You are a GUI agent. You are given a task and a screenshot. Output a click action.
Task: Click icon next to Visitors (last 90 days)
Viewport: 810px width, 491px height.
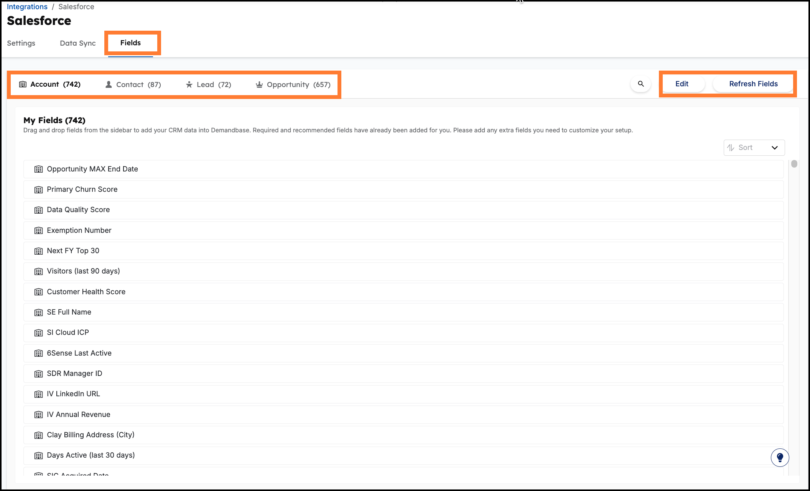[x=38, y=271]
